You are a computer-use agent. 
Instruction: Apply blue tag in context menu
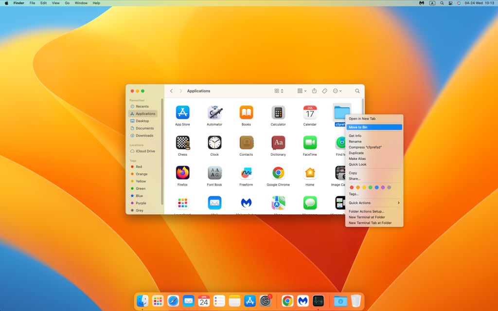coord(377,187)
